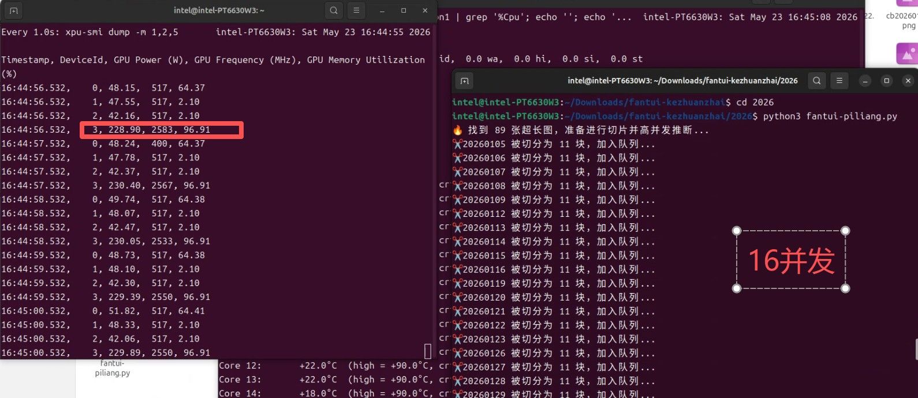Viewport: 918px width, 398px height.
Task: Click the line '20260105 被切分为 11 块'
Action: click(x=554, y=144)
